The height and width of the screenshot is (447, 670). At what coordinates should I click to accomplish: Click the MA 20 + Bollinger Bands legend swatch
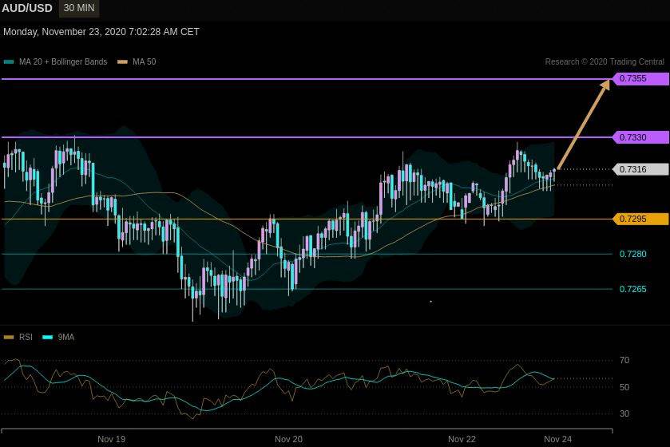tap(9, 62)
